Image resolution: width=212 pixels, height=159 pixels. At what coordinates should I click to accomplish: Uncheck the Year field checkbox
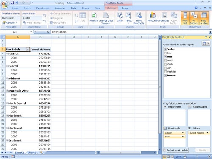[165, 57]
